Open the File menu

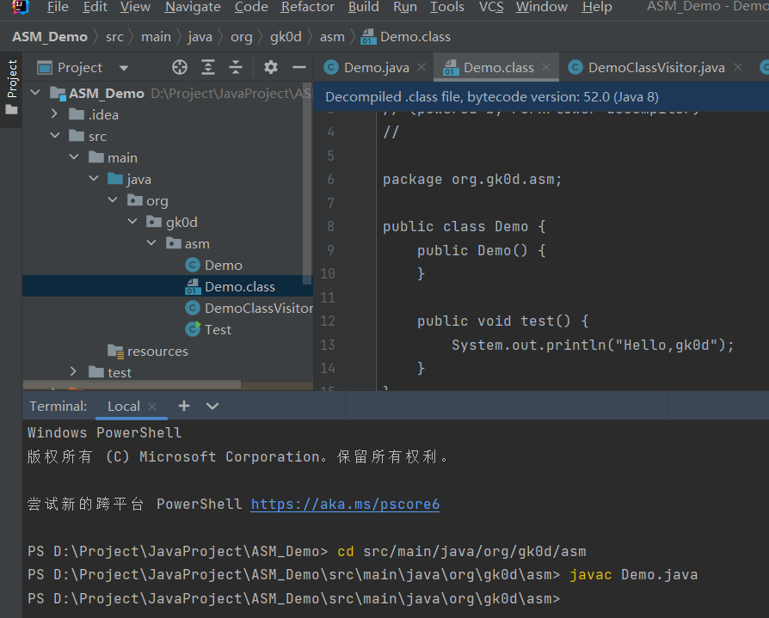(x=58, y=7)
